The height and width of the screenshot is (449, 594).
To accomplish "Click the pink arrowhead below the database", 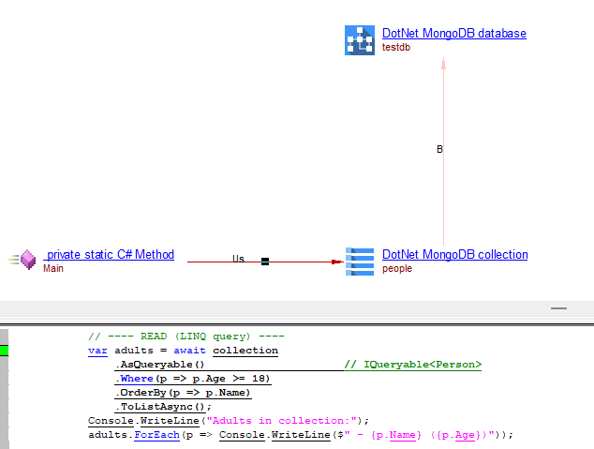I will [x=444, y=64].
